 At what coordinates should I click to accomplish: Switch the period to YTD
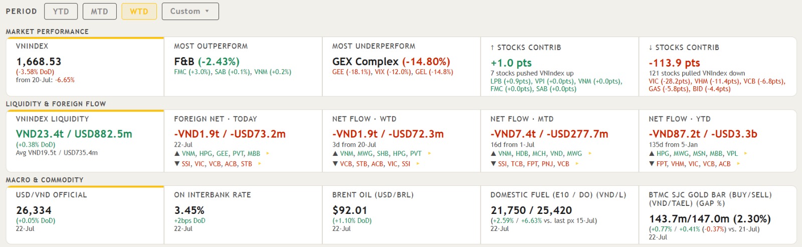61,12
